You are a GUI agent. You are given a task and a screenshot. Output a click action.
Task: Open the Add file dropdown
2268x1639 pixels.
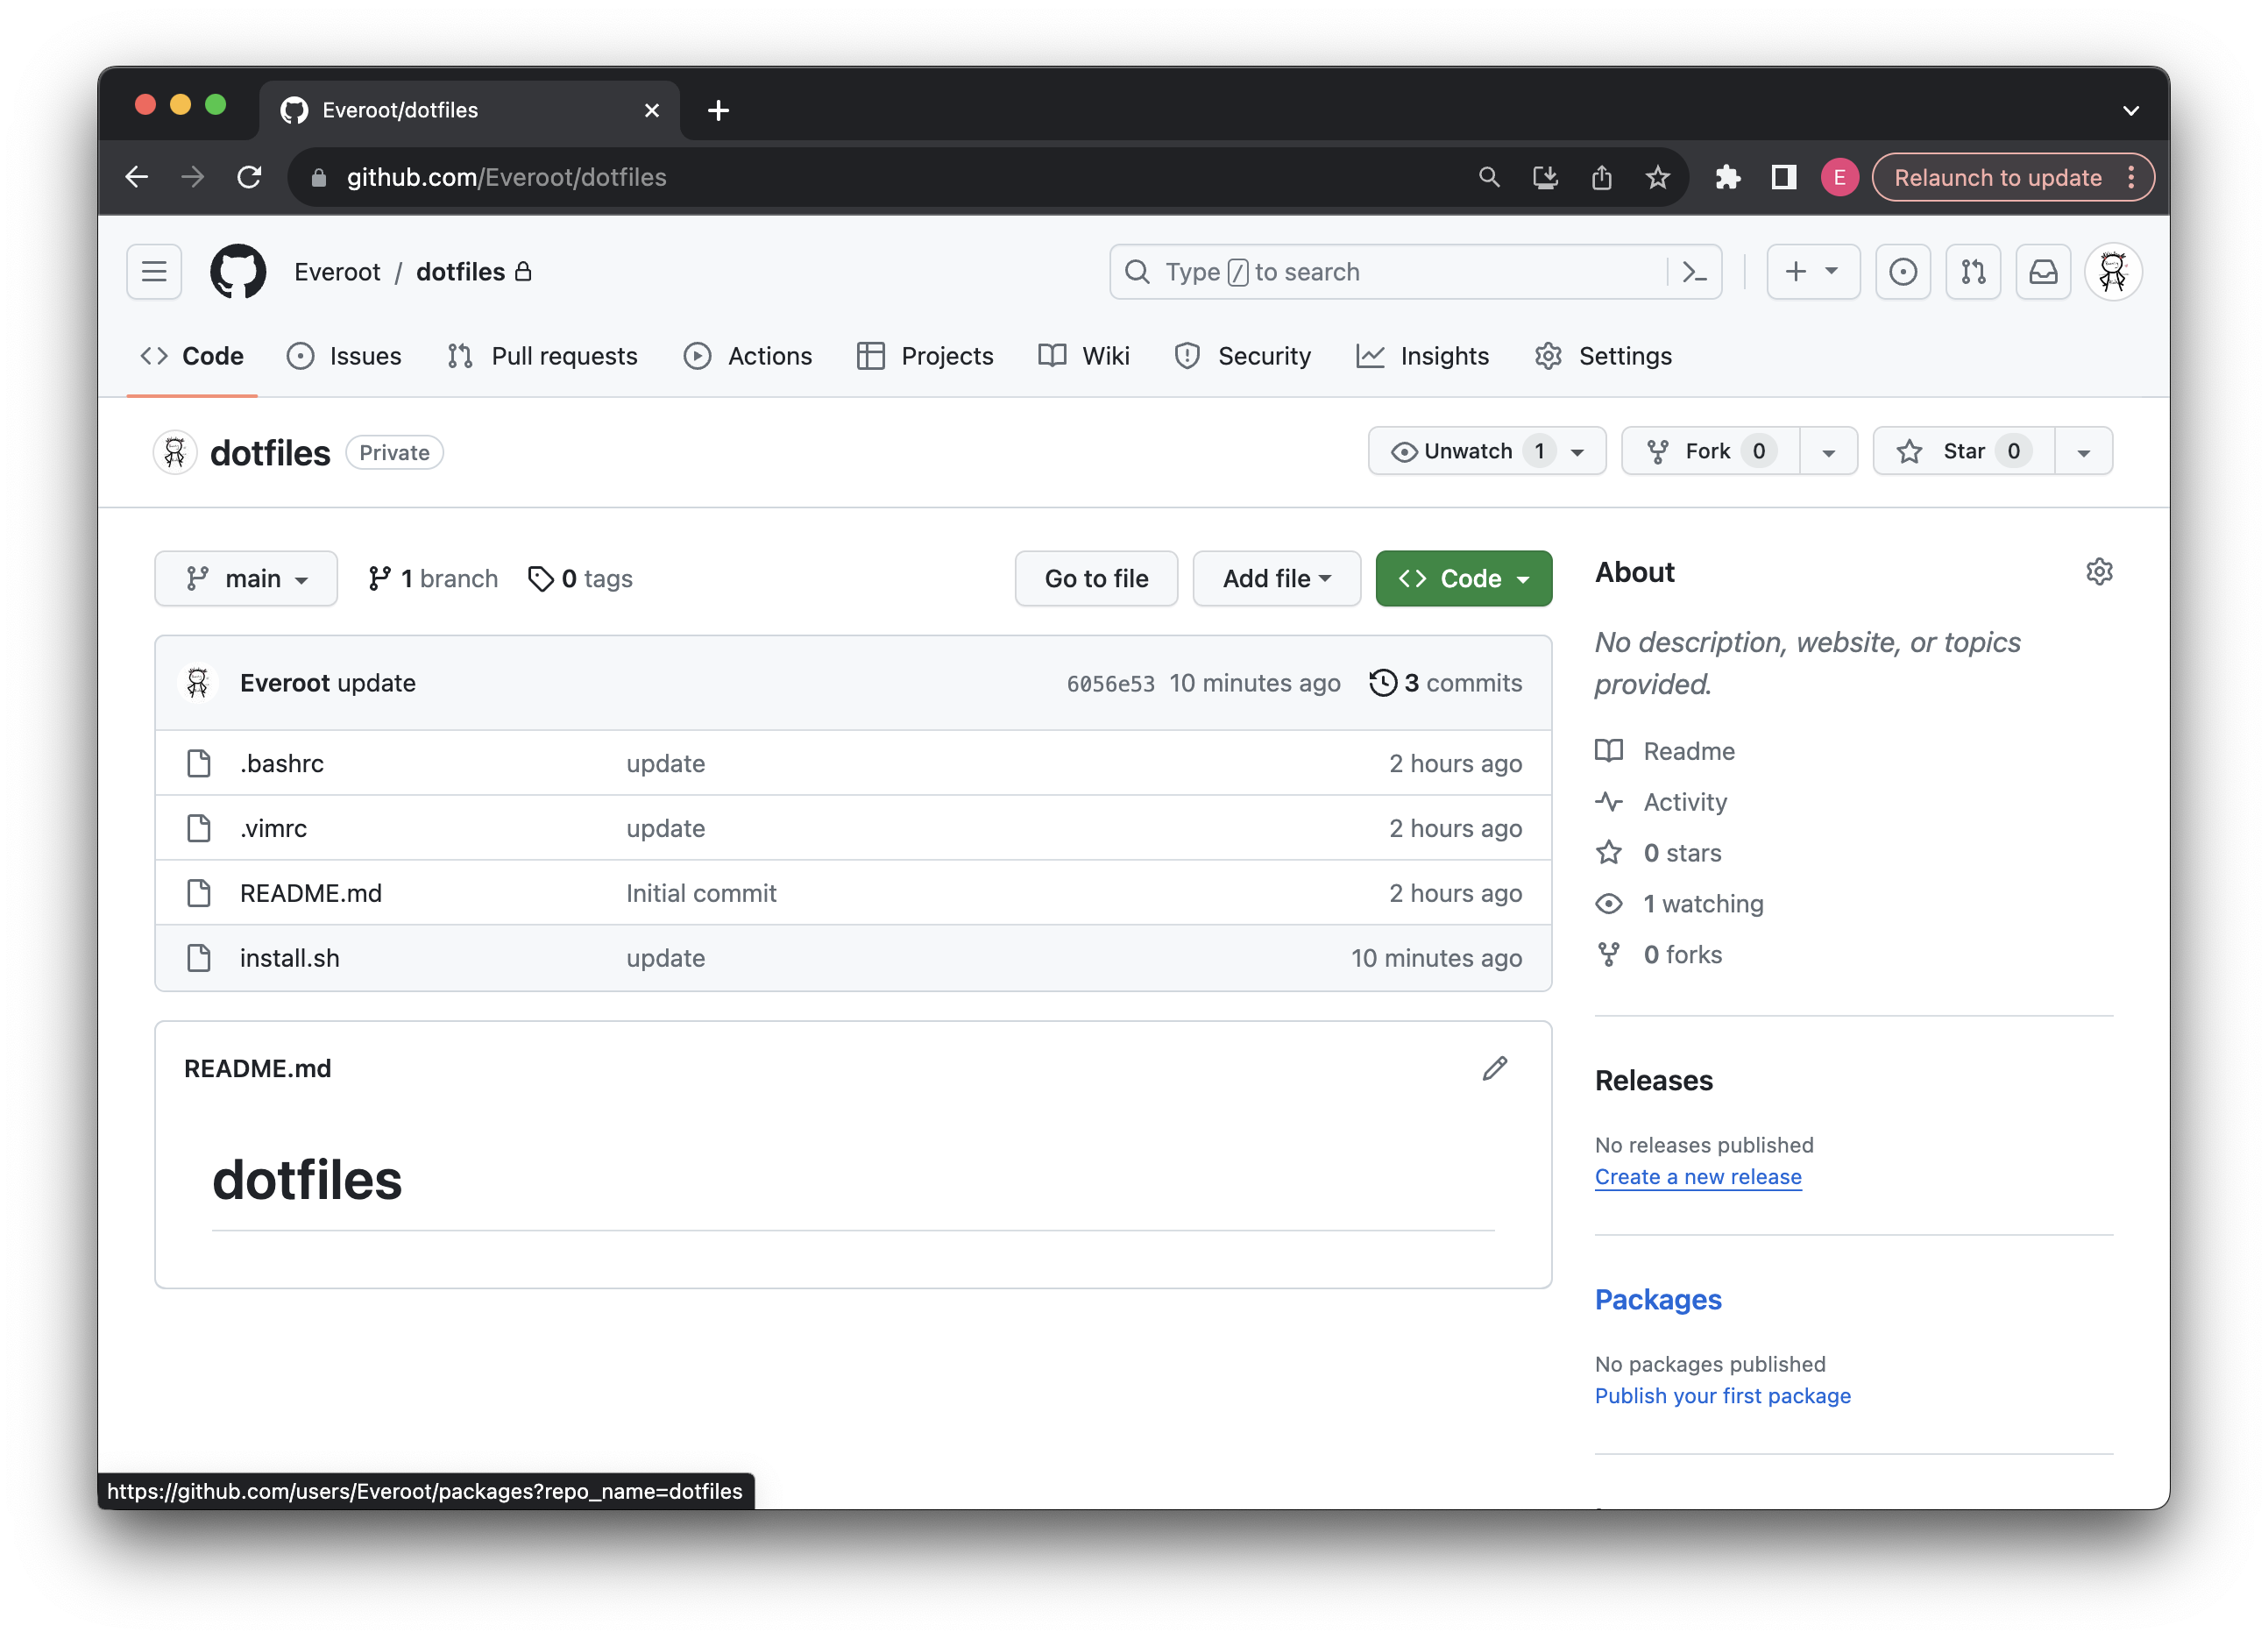point(1276,579)
